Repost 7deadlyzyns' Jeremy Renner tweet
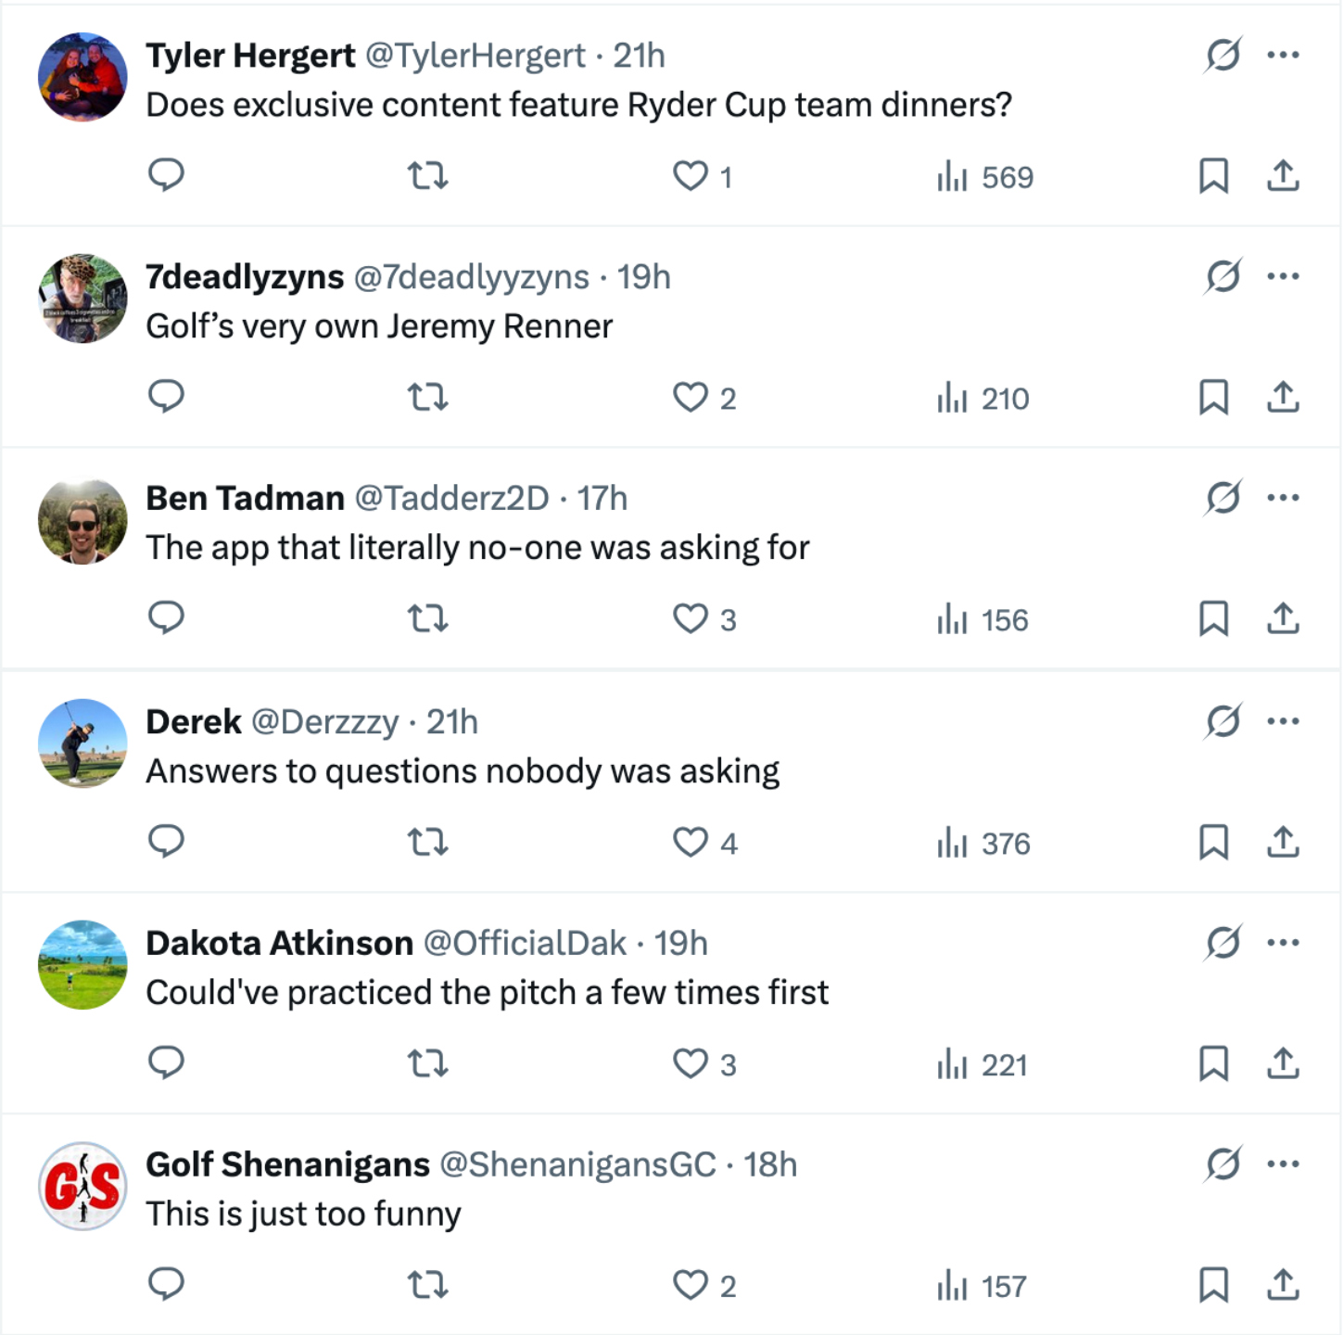This screenshot has width=1344, height=1335. pyautogui.click(x=428, y=397)
